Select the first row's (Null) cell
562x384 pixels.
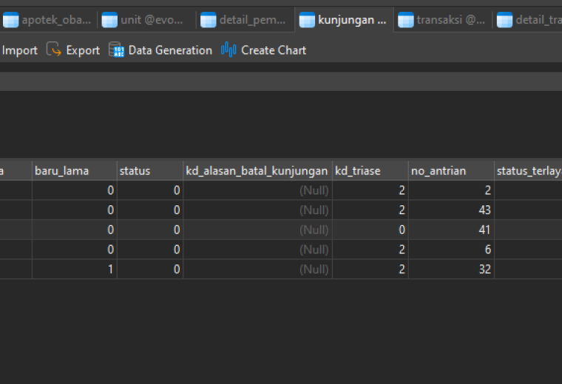click(x=257, y=190)
